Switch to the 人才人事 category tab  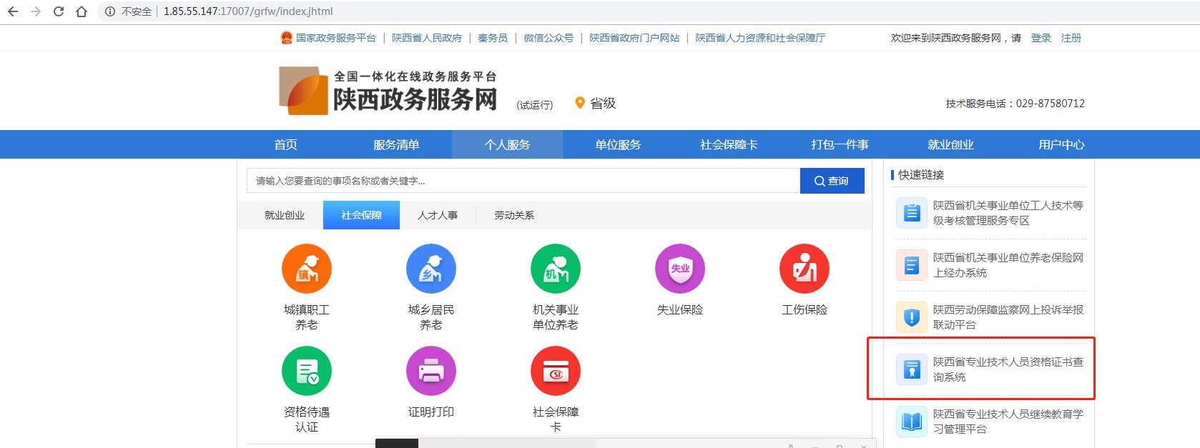438,215
